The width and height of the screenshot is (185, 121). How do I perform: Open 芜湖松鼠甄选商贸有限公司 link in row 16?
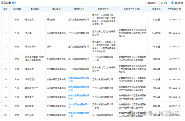tap(79, 79)
